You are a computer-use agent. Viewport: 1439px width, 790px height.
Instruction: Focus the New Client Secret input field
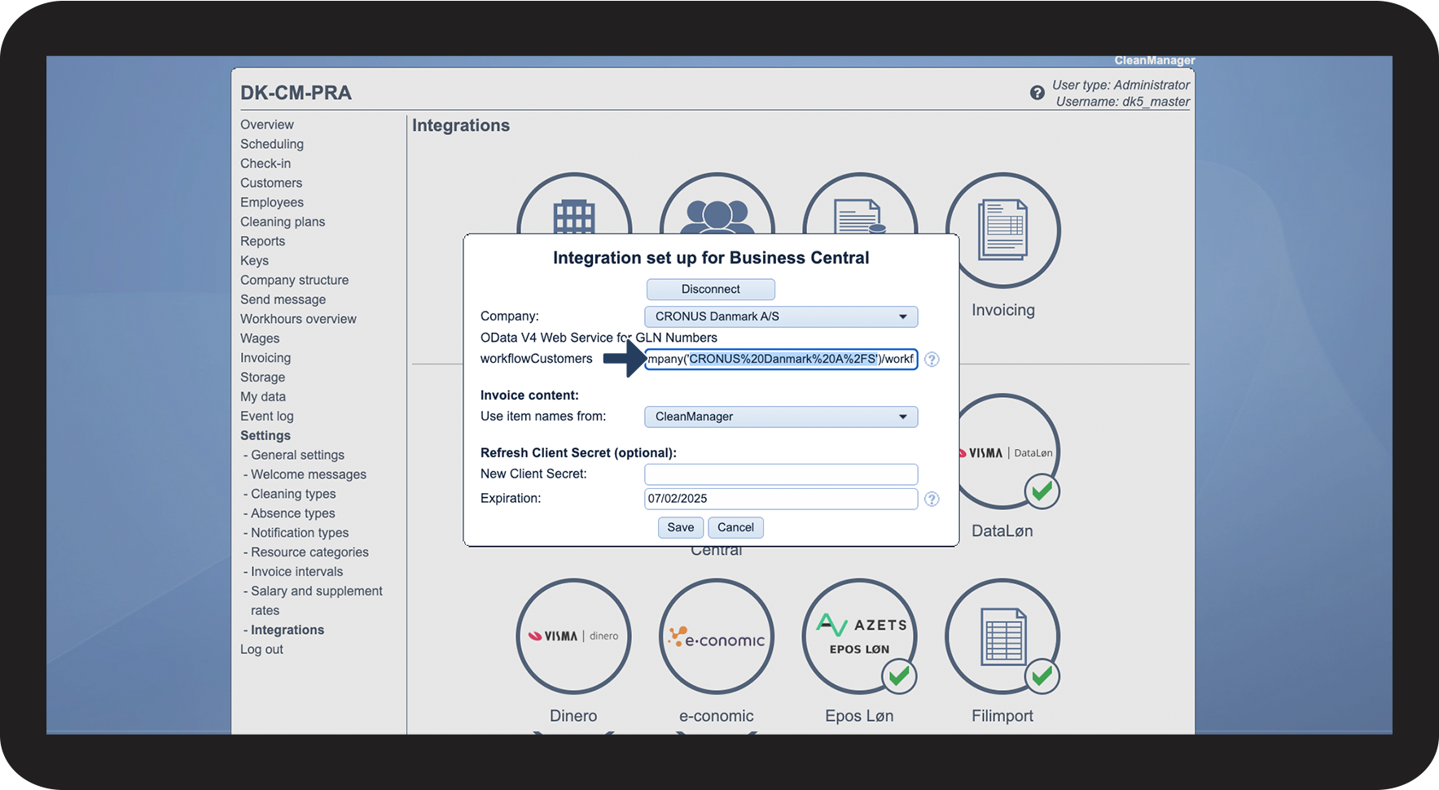(780, 474)
